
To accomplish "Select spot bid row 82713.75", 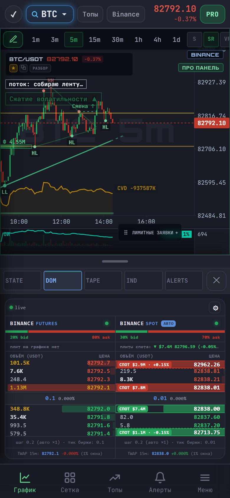I will click(x=170, y=433).
